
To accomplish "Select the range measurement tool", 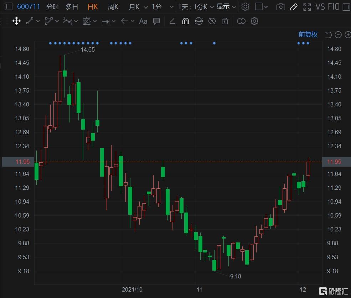I will [106, 21].
